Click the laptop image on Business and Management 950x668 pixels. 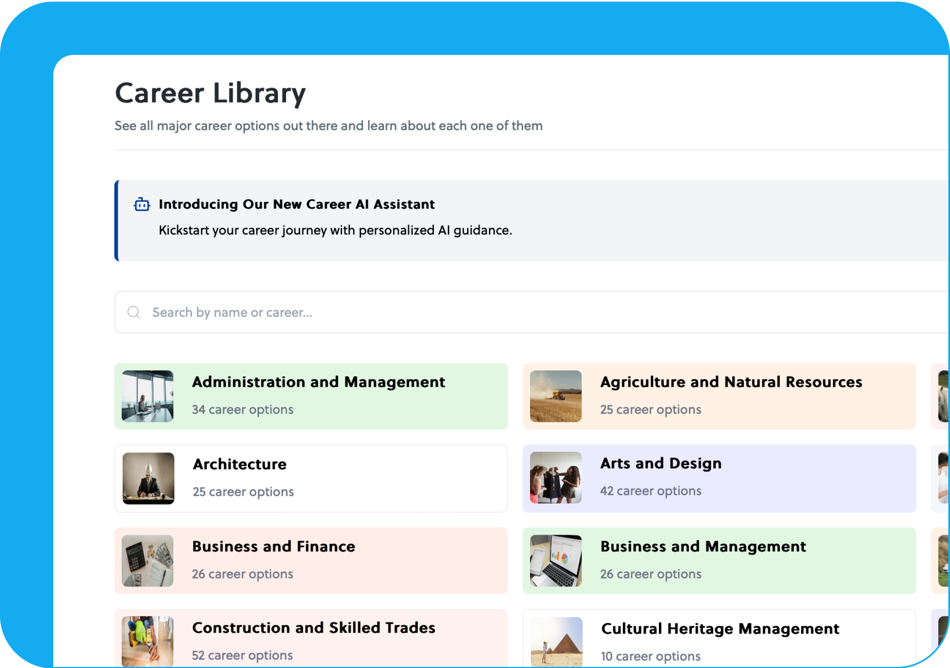tap(555, 561)
